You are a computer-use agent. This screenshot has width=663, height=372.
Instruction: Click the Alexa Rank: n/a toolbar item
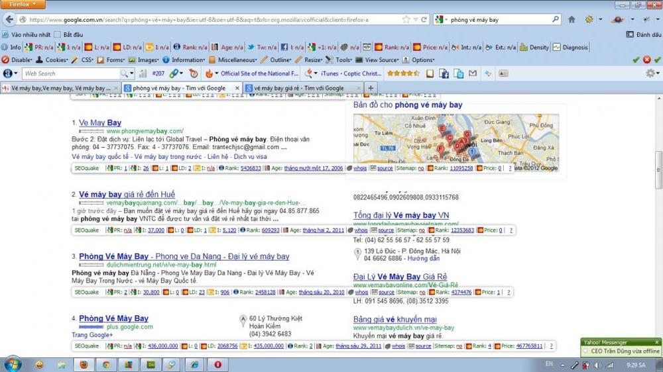point(190,47)
